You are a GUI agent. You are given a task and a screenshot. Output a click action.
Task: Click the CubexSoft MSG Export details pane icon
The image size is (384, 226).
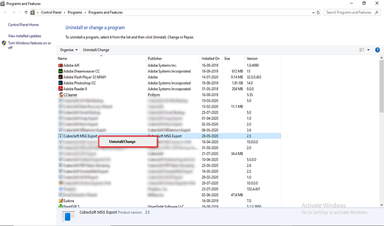click(x=68, y=216)
